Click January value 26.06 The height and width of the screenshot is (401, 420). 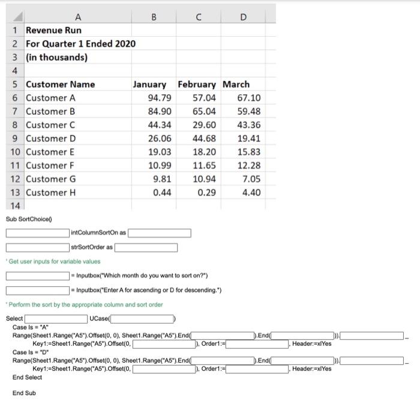tap(154, 138)
